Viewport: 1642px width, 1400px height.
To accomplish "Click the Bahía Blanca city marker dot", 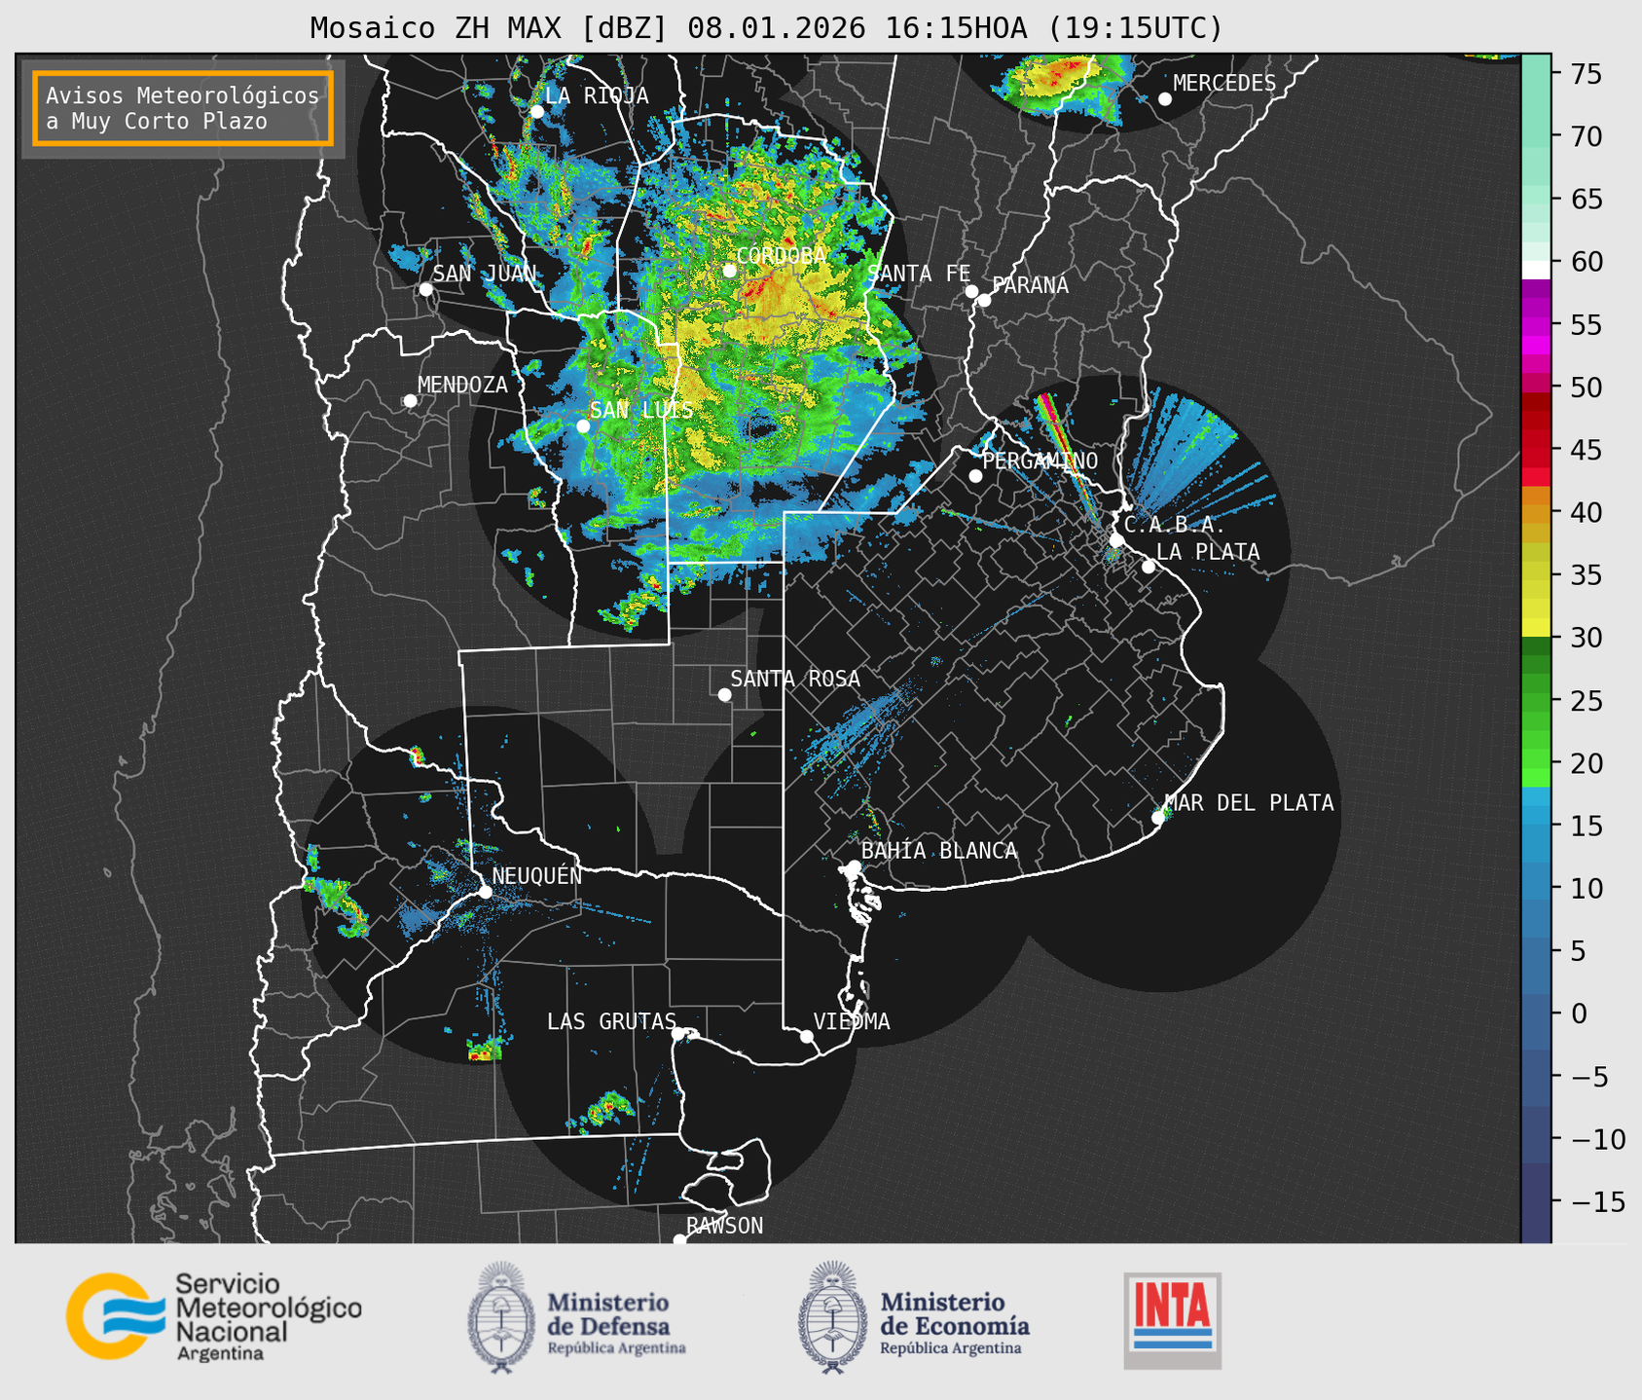I will pos(854,866).
